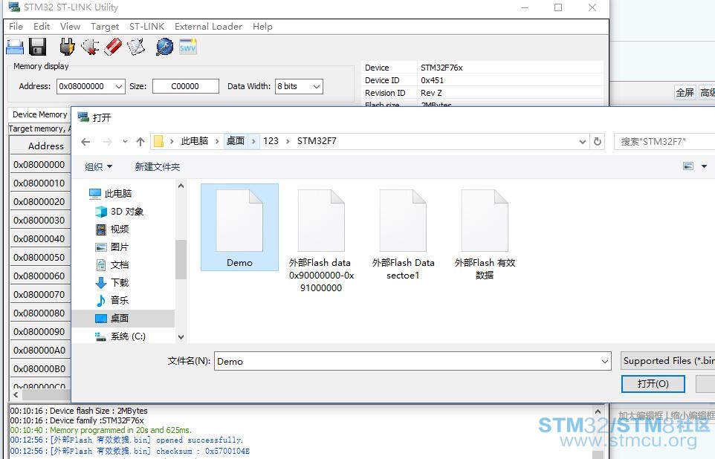
Task: Go back in the file dialog
Action: pyautogui.click(x=85, y=142)
